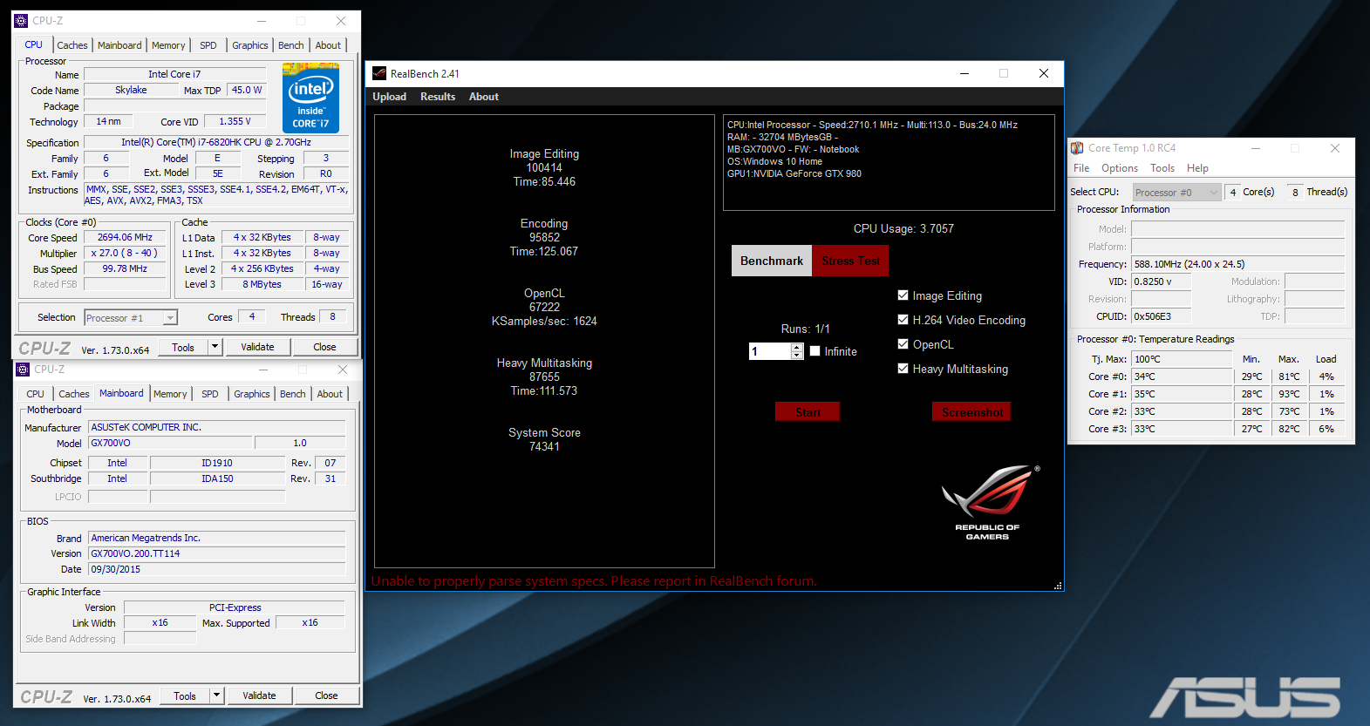Screen dimensions: 1370x726
Task: Uncheck the OpenCL benchmark checkbox
Action: (903, 344)
